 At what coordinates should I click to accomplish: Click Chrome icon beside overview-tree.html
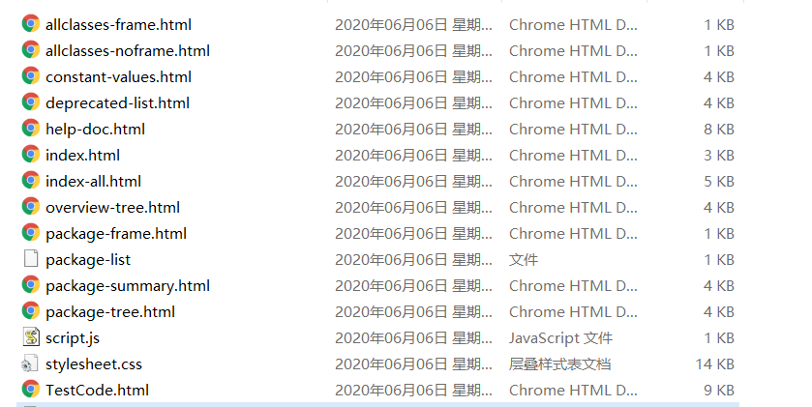31,207
